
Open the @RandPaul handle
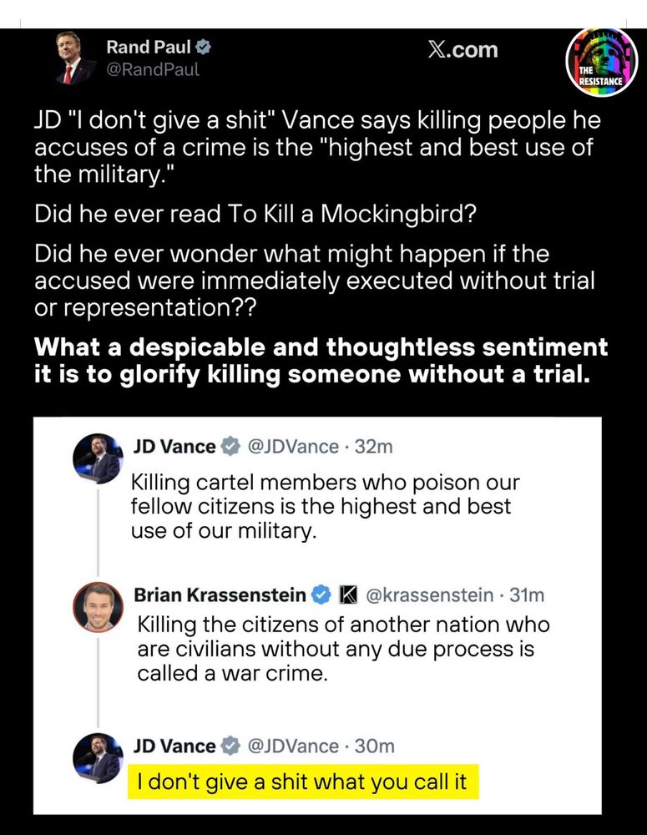point(153,70)
